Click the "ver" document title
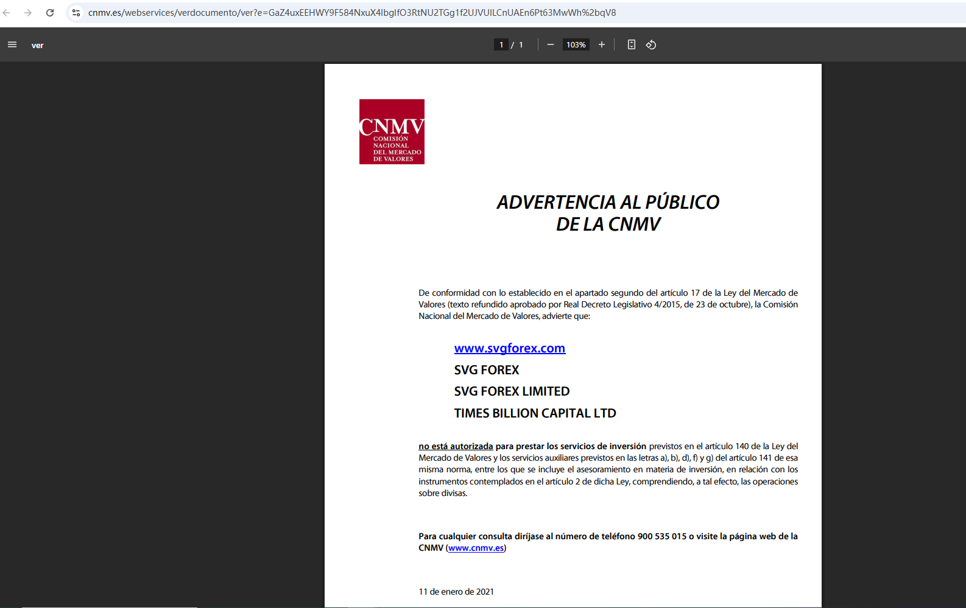The image size is (966, 608). pyautogui.click(x=38, y=45)
